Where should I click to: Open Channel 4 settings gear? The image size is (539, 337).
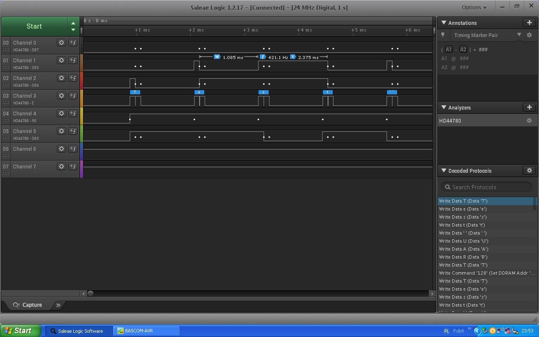click(61, 113)
